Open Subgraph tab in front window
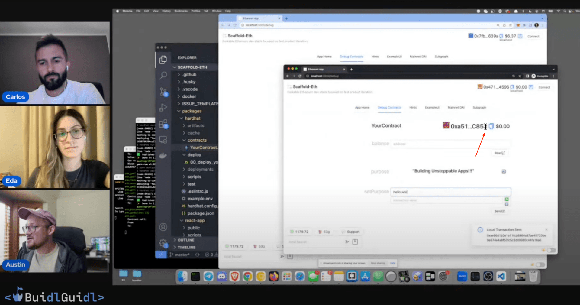This screenshot has height=305, width=580. 479,108
